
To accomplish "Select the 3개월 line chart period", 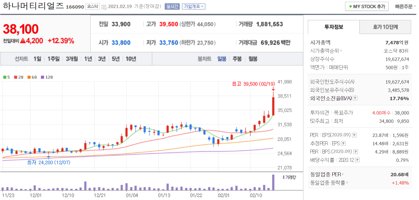I will point(72,59).
